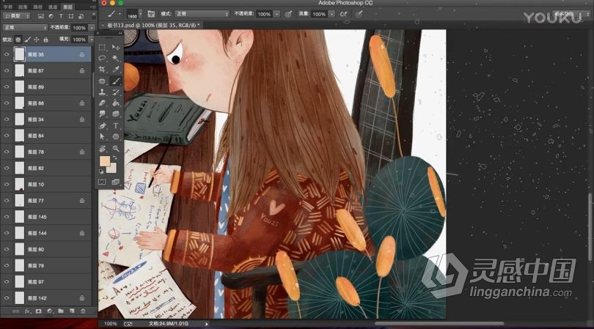Select the Lasso tool
This screenshot has width=594, height=329.
(102, 59)
